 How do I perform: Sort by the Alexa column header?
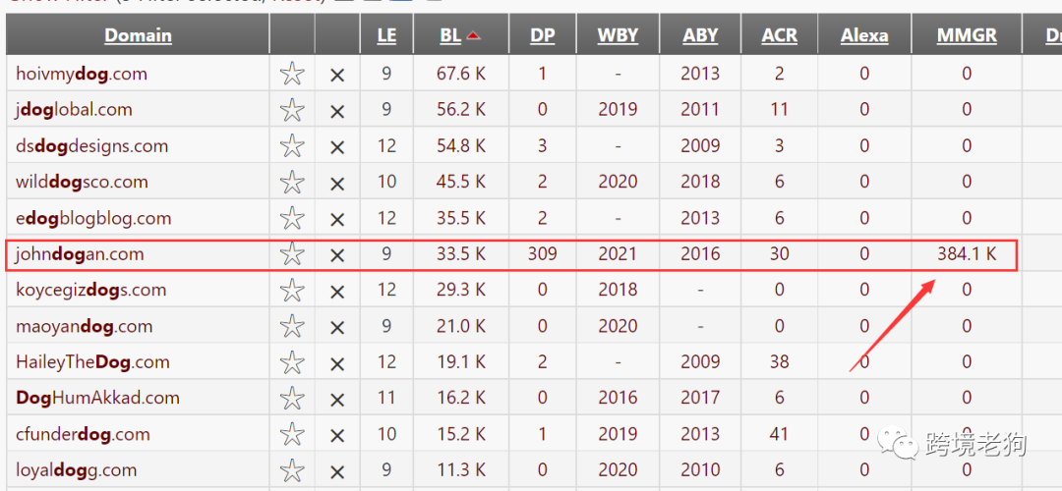(x=864, y=35)
